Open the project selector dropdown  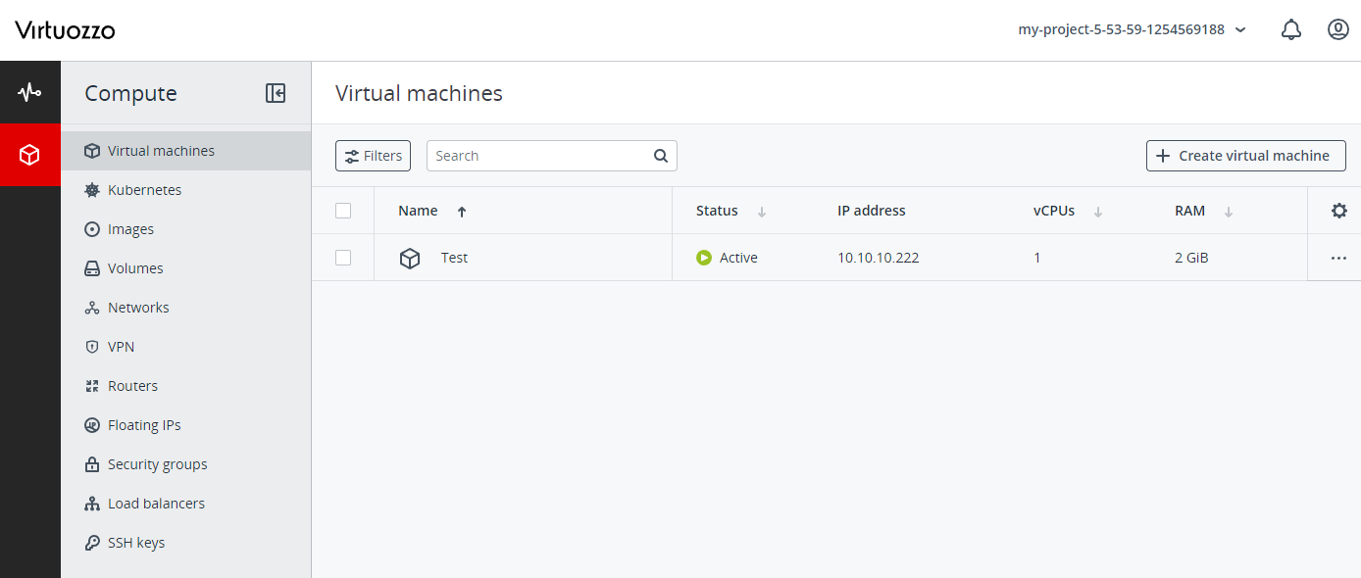point(1133,29)
